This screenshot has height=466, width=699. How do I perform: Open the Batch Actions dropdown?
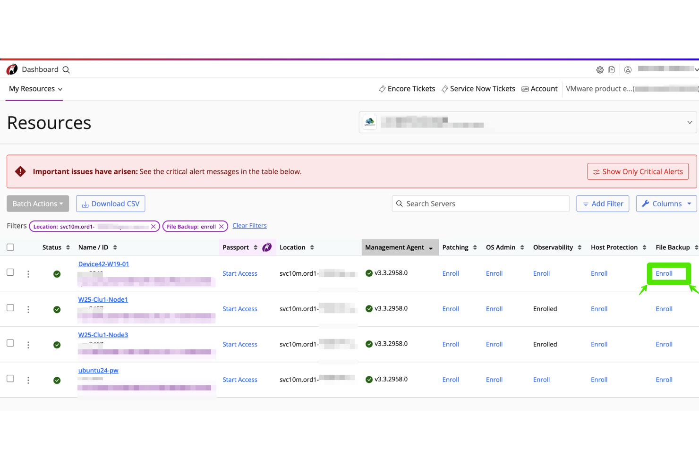38,203
